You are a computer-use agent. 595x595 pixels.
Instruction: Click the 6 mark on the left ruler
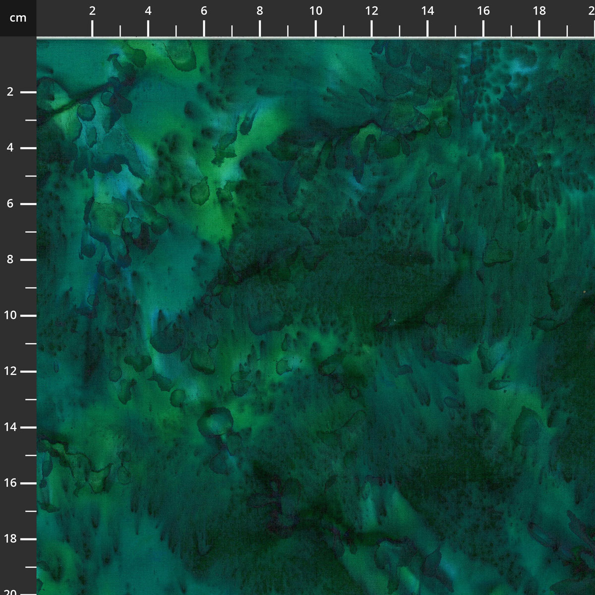point(10,204)
